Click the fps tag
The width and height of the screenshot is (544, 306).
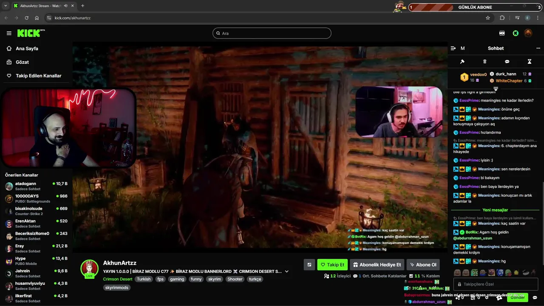[x=160, y=279]
